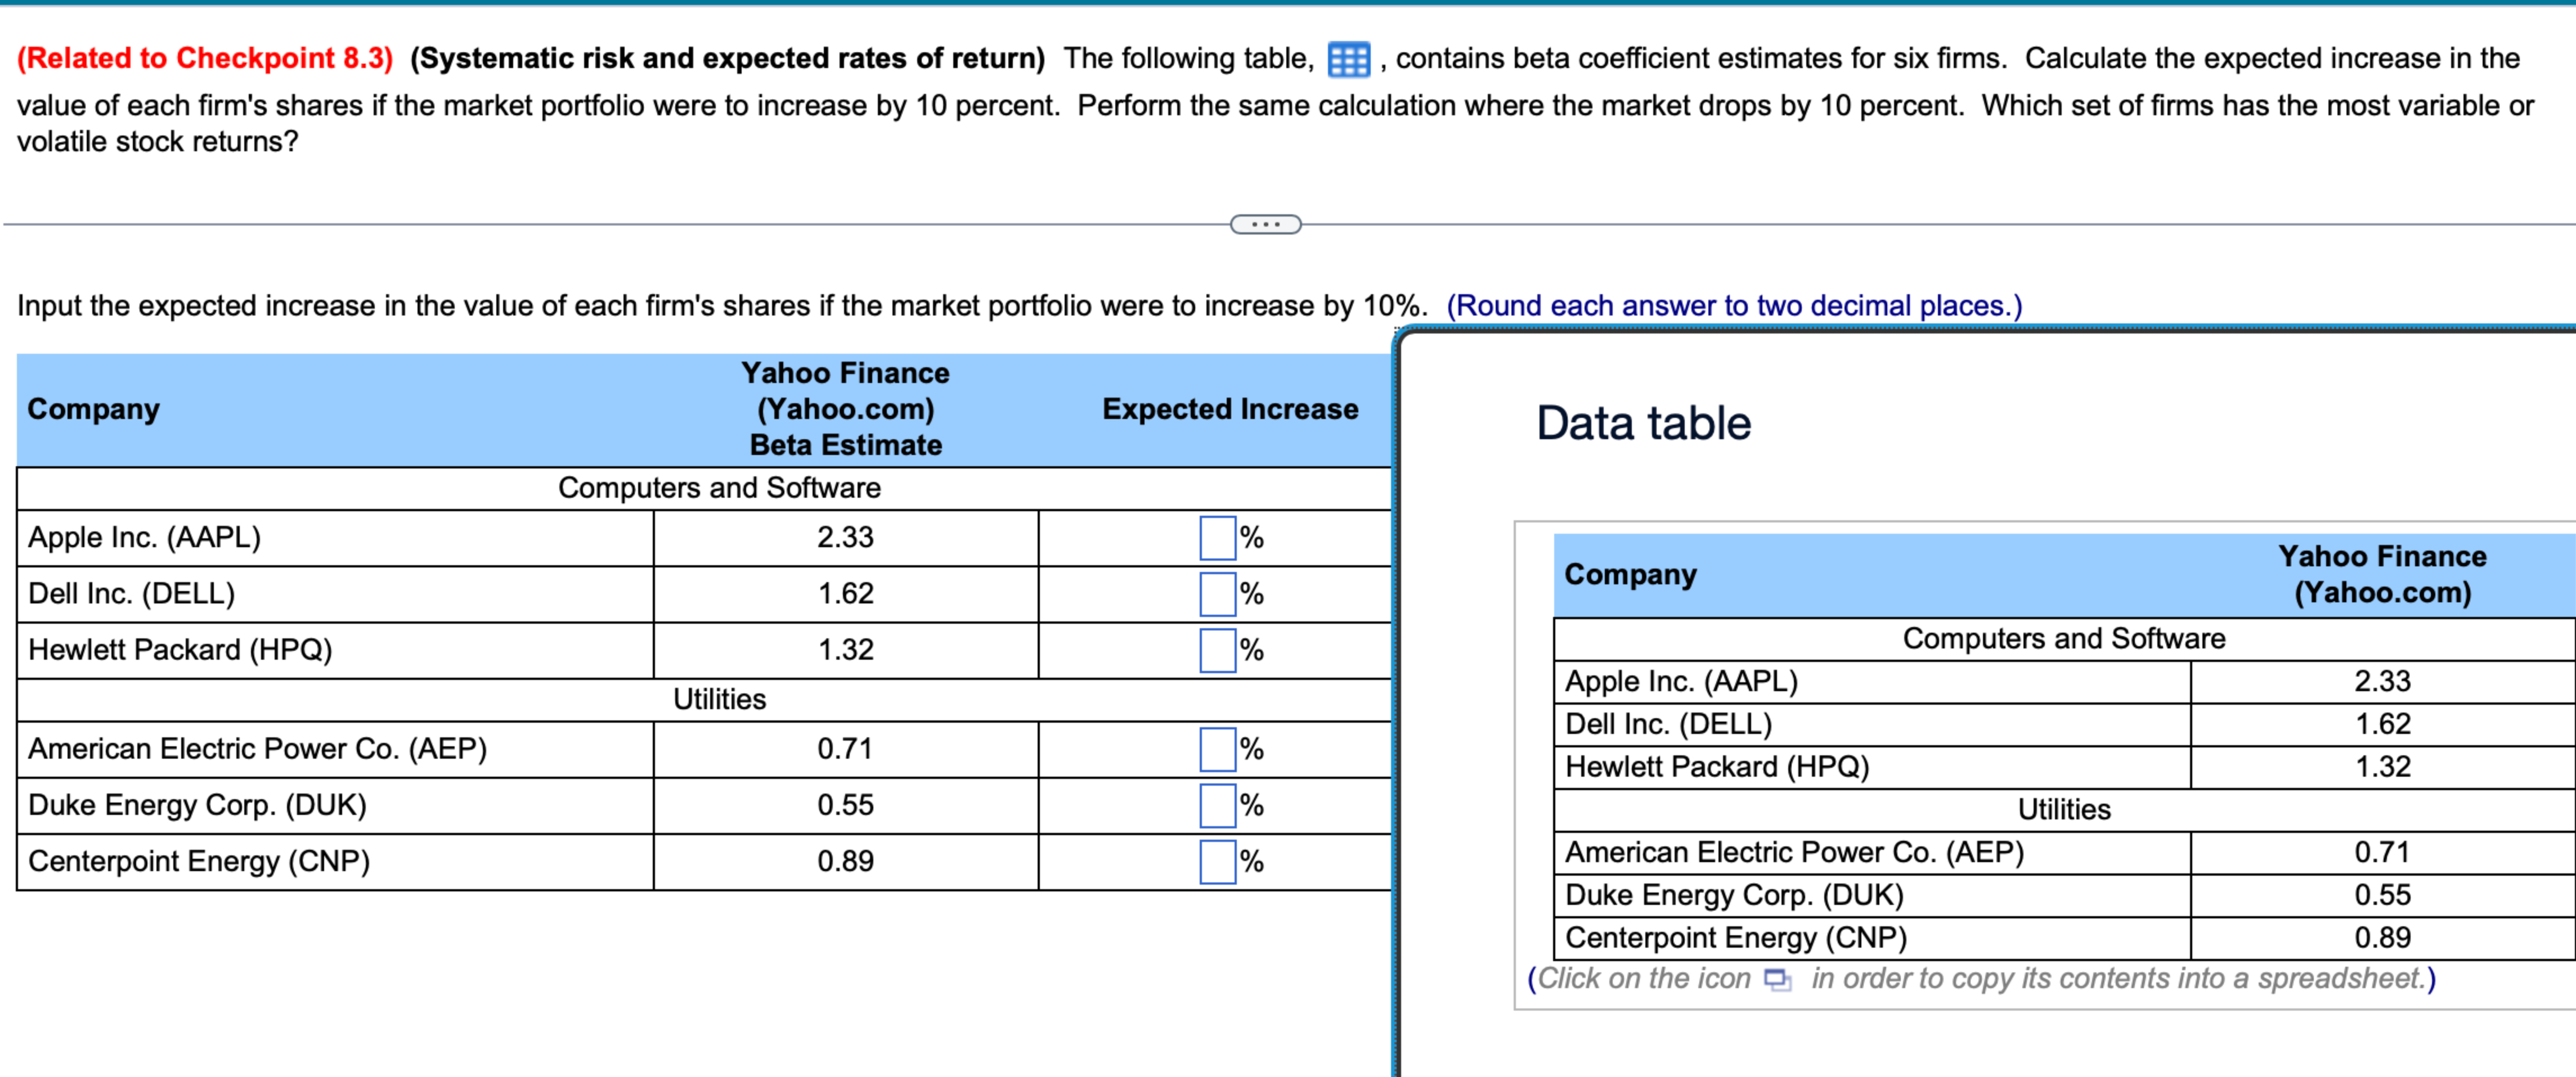
Task: Click the Utilities section row in main table
Action: point(719,699)
